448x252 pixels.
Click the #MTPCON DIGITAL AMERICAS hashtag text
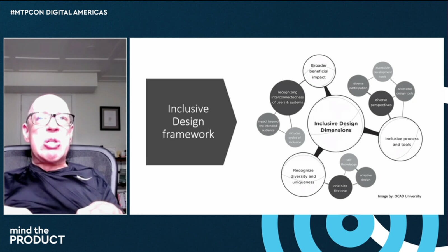(59, 12)
